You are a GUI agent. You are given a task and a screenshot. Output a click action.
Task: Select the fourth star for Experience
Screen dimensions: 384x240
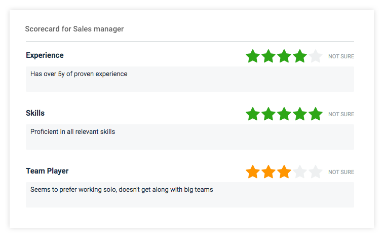(300, 56)
